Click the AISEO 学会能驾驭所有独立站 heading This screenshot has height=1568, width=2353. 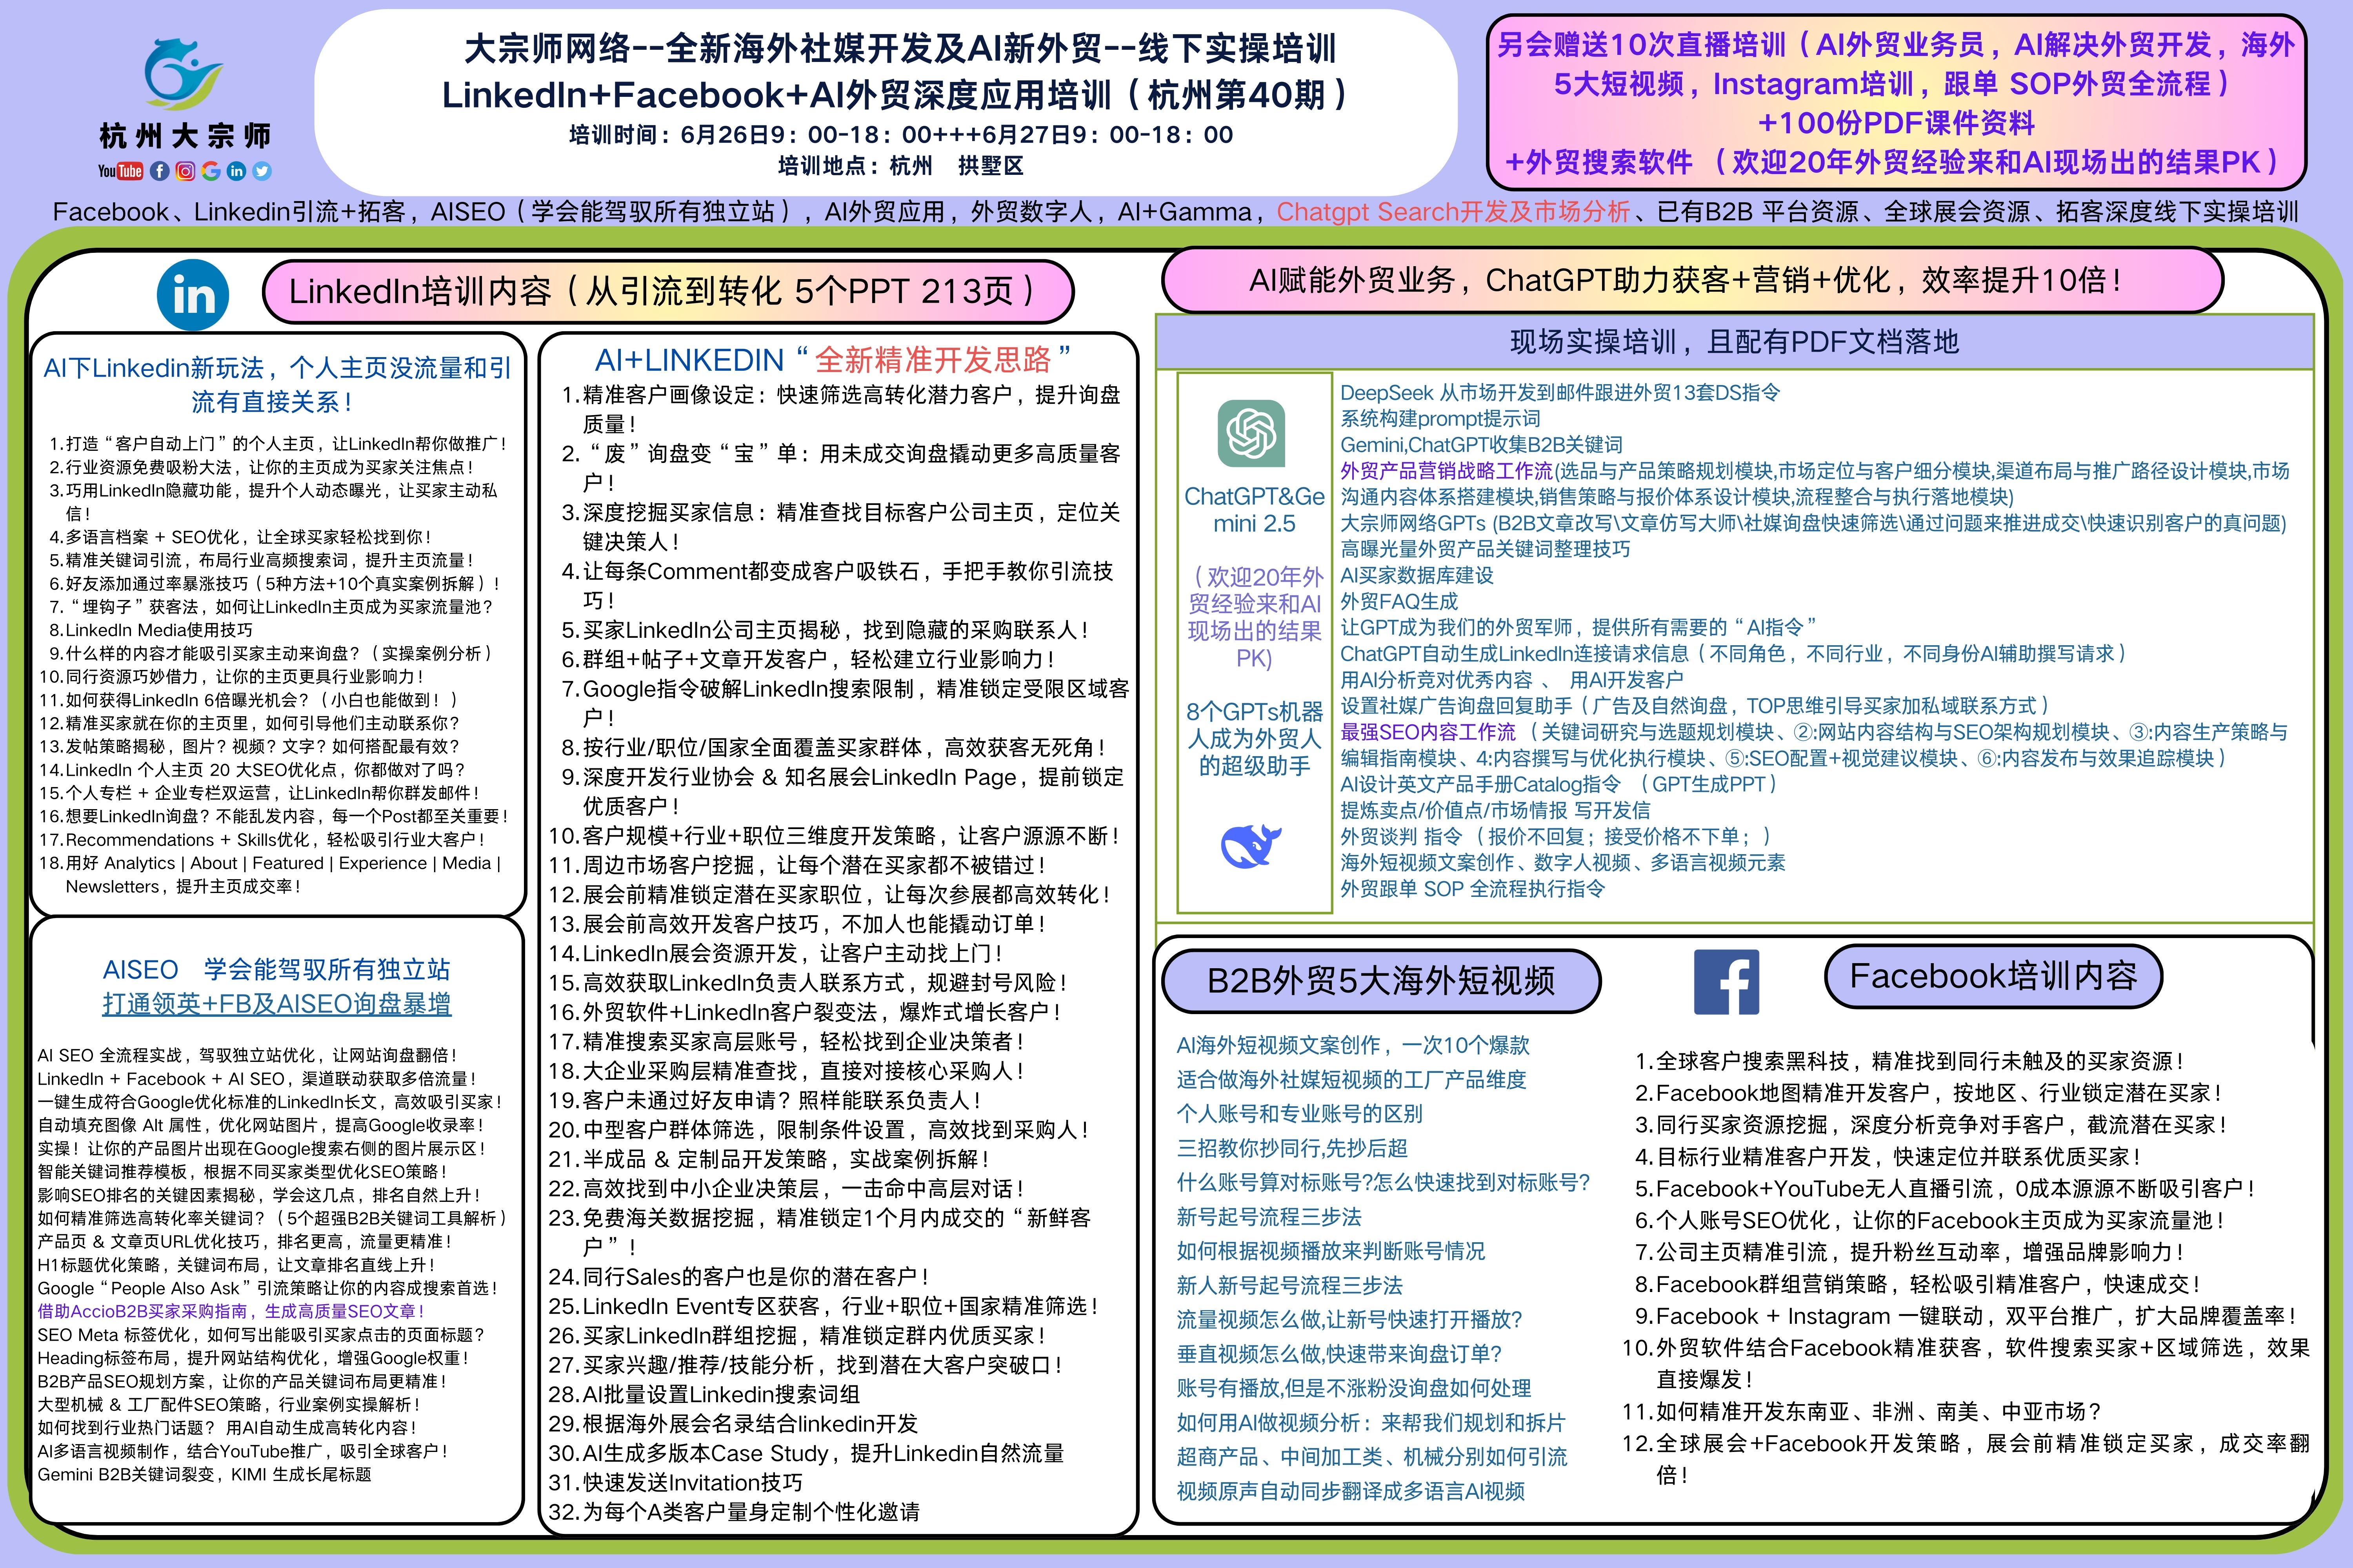(276, 969)
